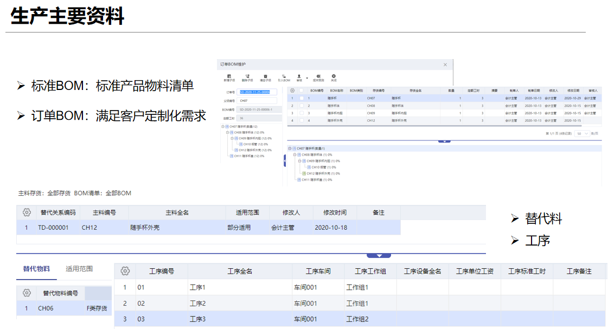Open gear settings of 替代关系编码 table
The width and height of the screenshot is (608, 329).
tap(27, 212)
